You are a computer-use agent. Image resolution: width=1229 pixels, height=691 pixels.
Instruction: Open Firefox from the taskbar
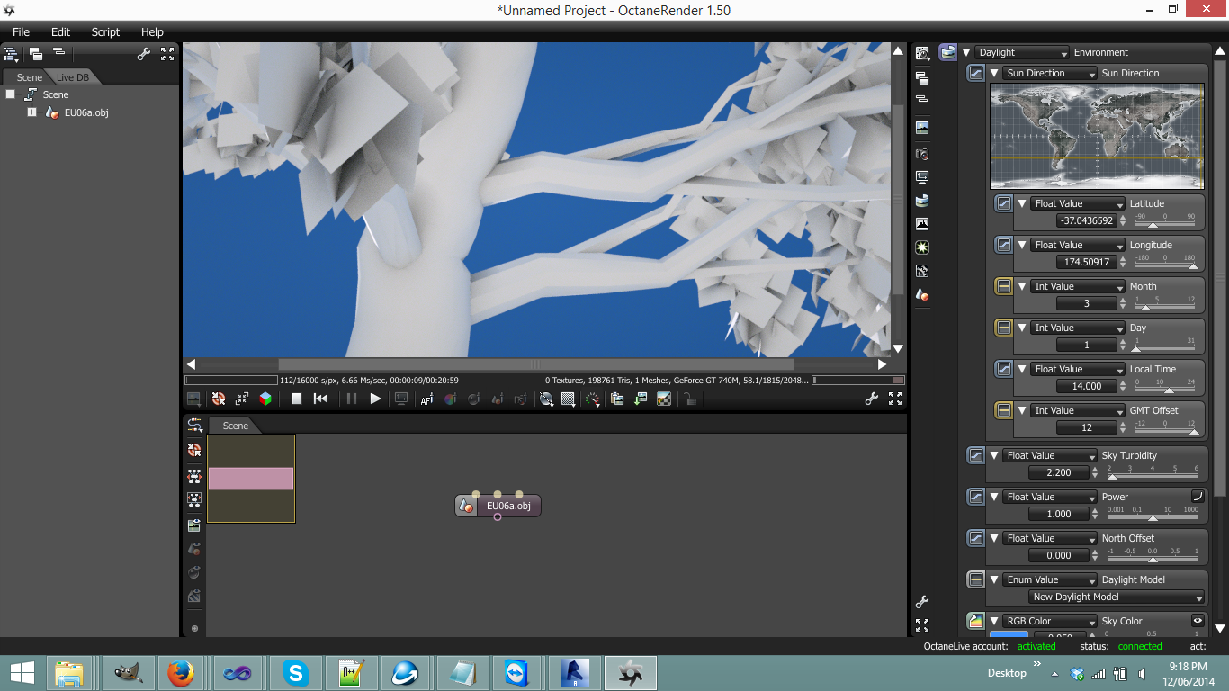(181, 673)
